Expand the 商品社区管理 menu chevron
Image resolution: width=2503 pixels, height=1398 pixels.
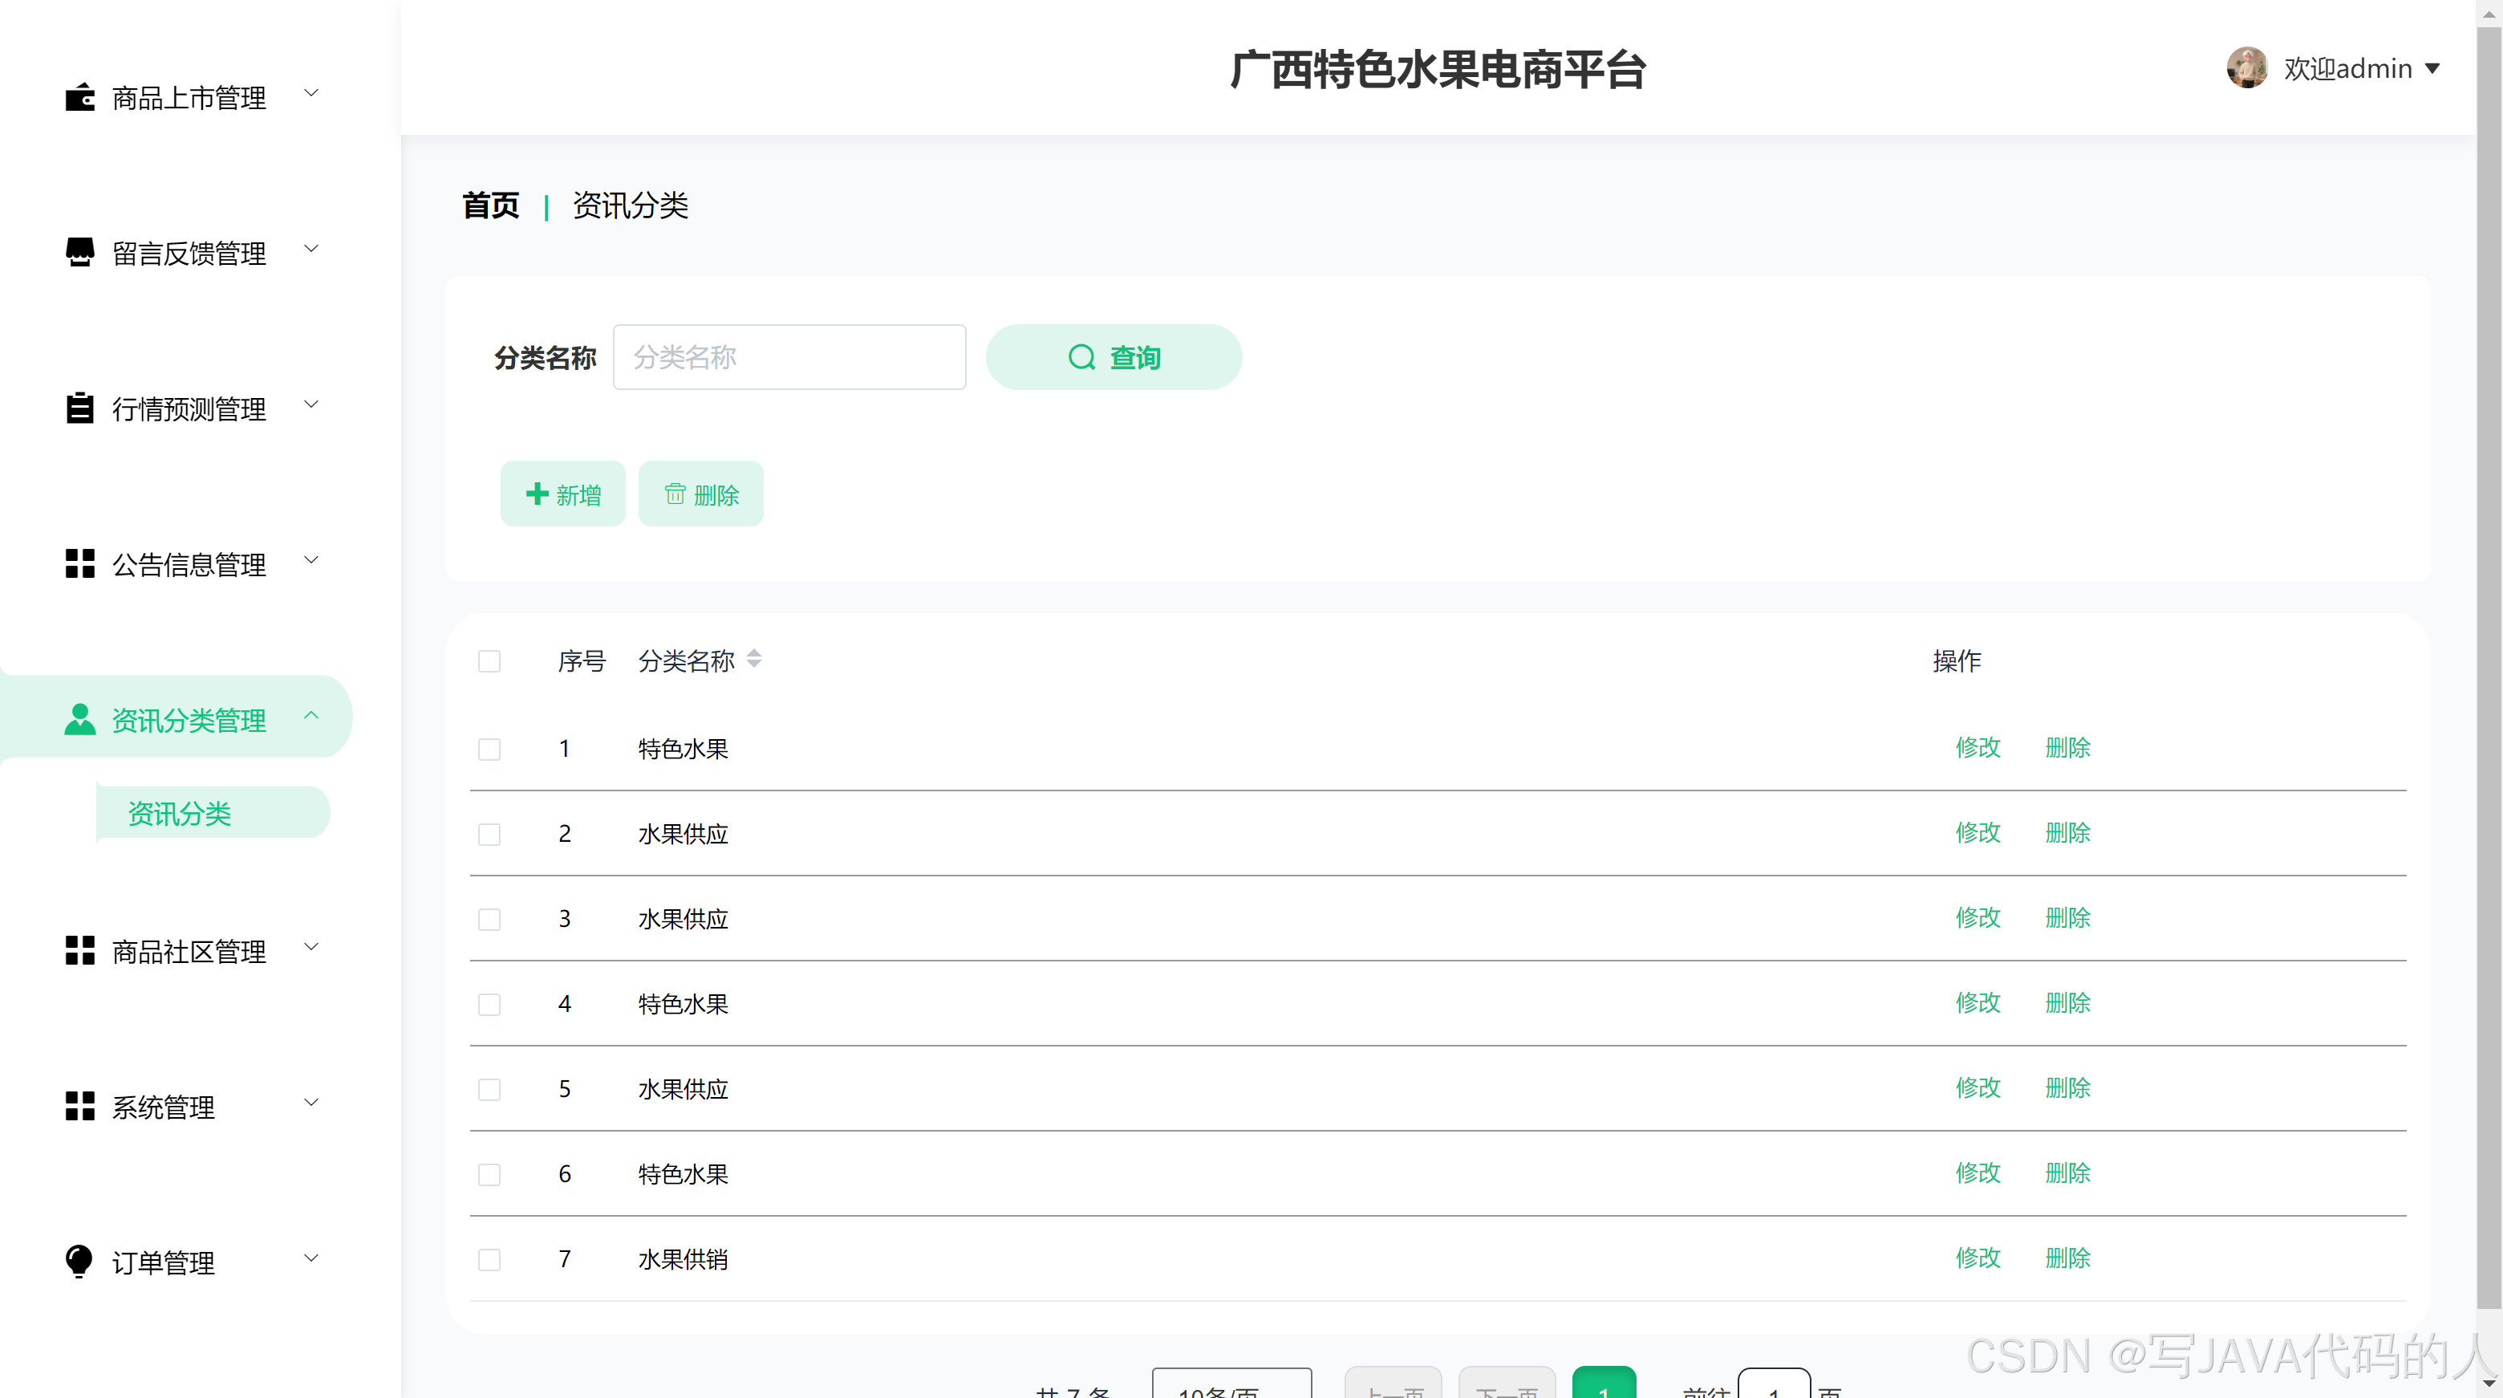pyautogui.click(x=311, y=947)
